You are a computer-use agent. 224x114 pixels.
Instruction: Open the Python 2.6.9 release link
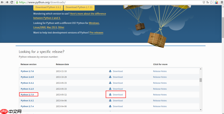27,77
